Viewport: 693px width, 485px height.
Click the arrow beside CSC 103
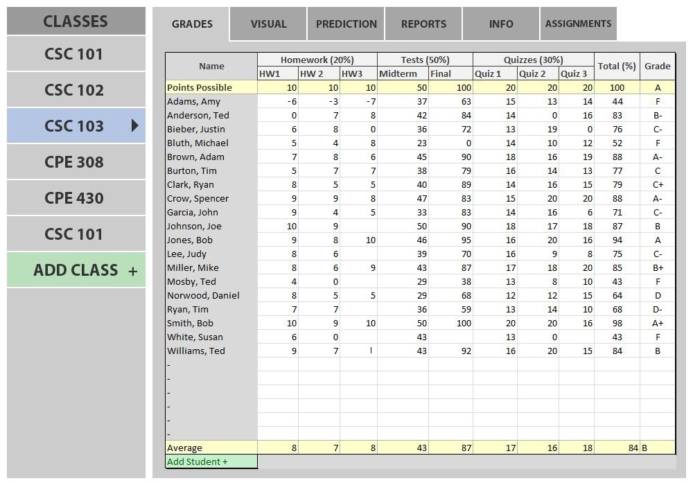(x=134, y=125)
